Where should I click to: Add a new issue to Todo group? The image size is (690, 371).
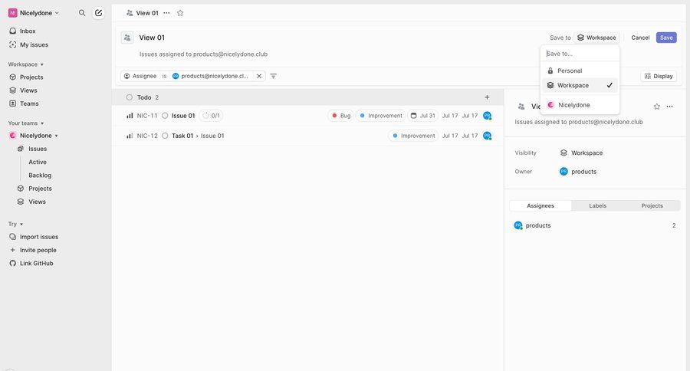point(487,97)
